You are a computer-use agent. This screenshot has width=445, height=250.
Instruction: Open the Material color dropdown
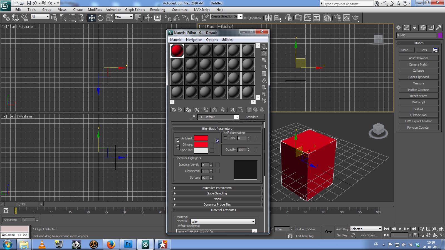223,221
